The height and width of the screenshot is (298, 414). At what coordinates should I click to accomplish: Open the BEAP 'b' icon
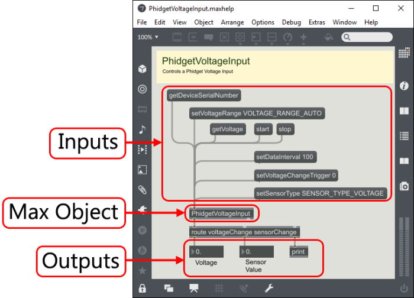(x=143, y=250)
